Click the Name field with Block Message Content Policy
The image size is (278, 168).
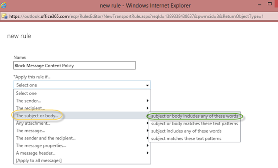[74, 66]
